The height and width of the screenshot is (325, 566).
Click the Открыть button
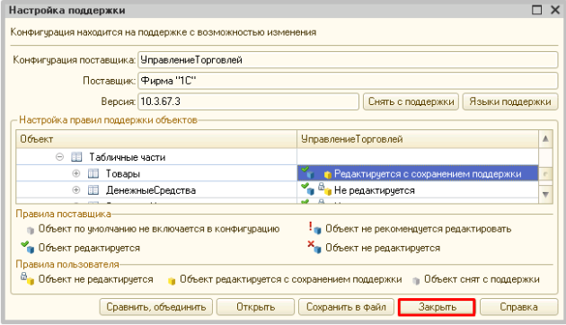pos(255,307)
